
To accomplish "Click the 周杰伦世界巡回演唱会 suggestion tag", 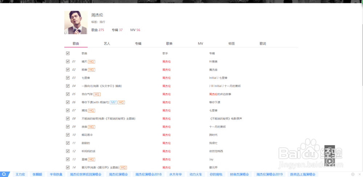I will (86, 174).
